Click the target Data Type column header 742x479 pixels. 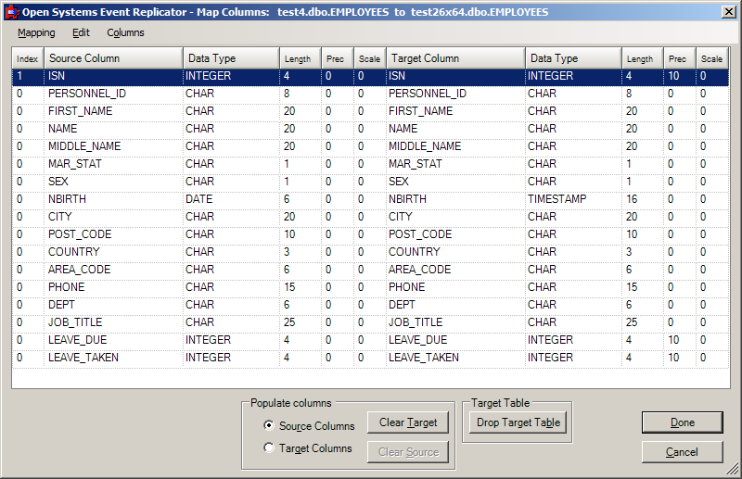[x=573, y=58]
